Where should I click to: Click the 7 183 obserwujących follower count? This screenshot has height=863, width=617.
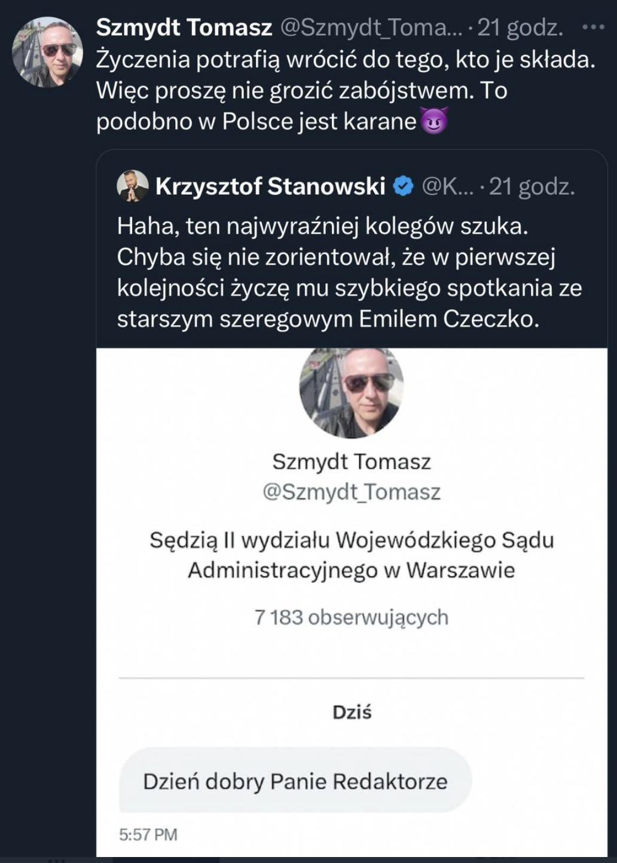tap(352, 617)
